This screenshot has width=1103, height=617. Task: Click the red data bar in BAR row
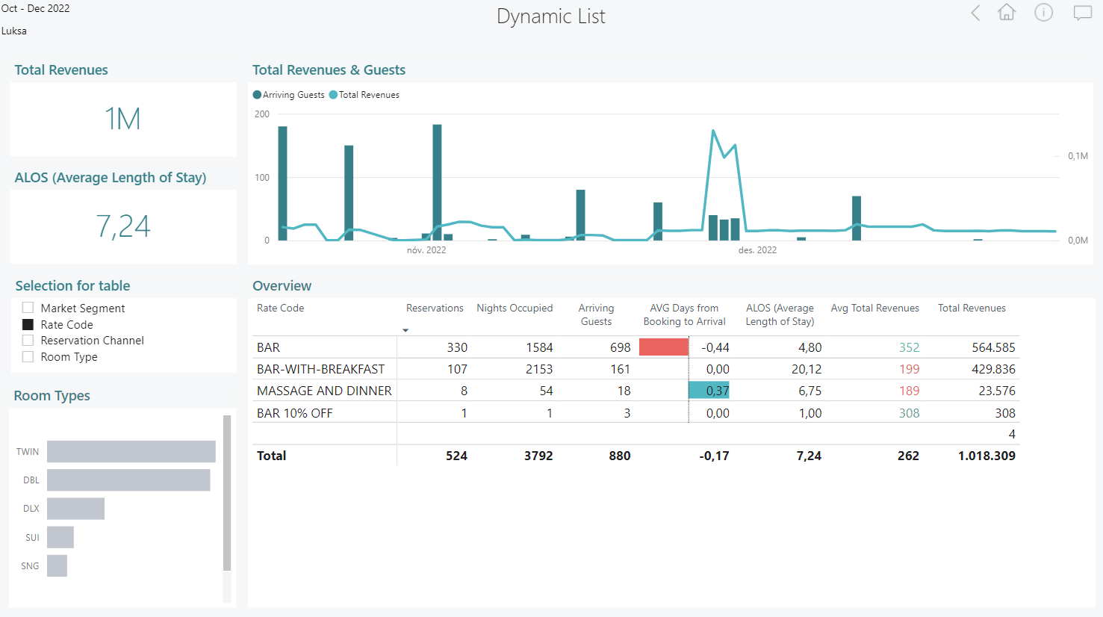click(x=663, y=347)
